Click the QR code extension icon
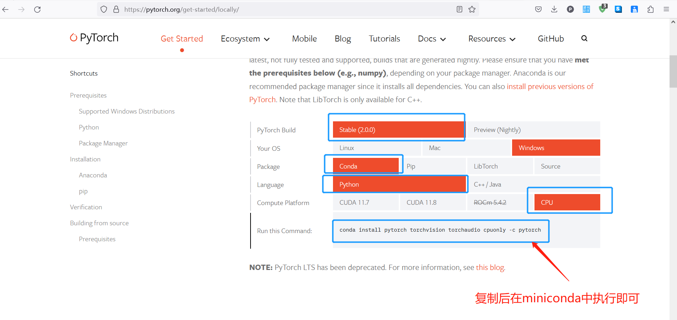 tap(586, 10)
